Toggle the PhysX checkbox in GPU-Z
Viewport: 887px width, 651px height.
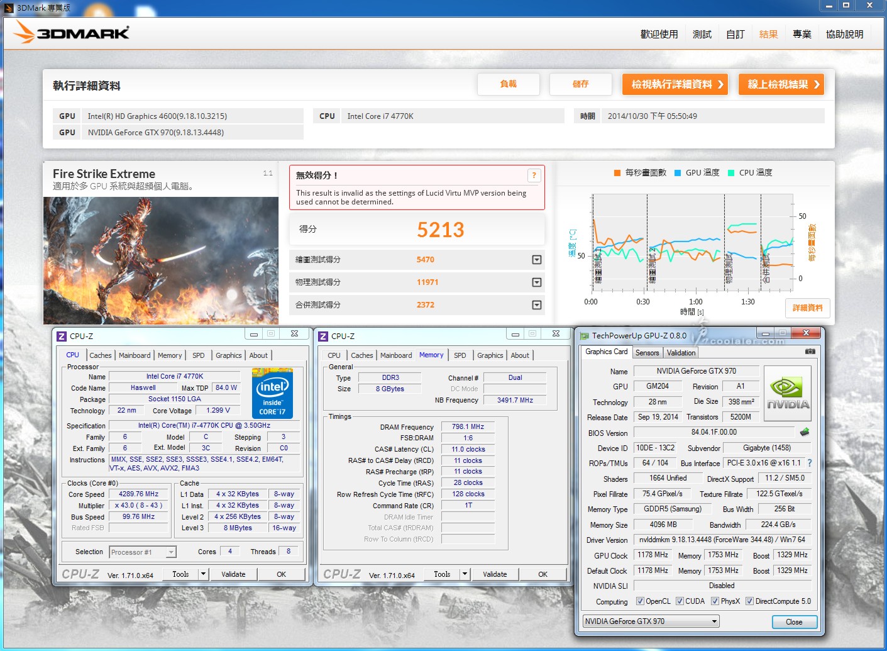(x=715, y=601)
